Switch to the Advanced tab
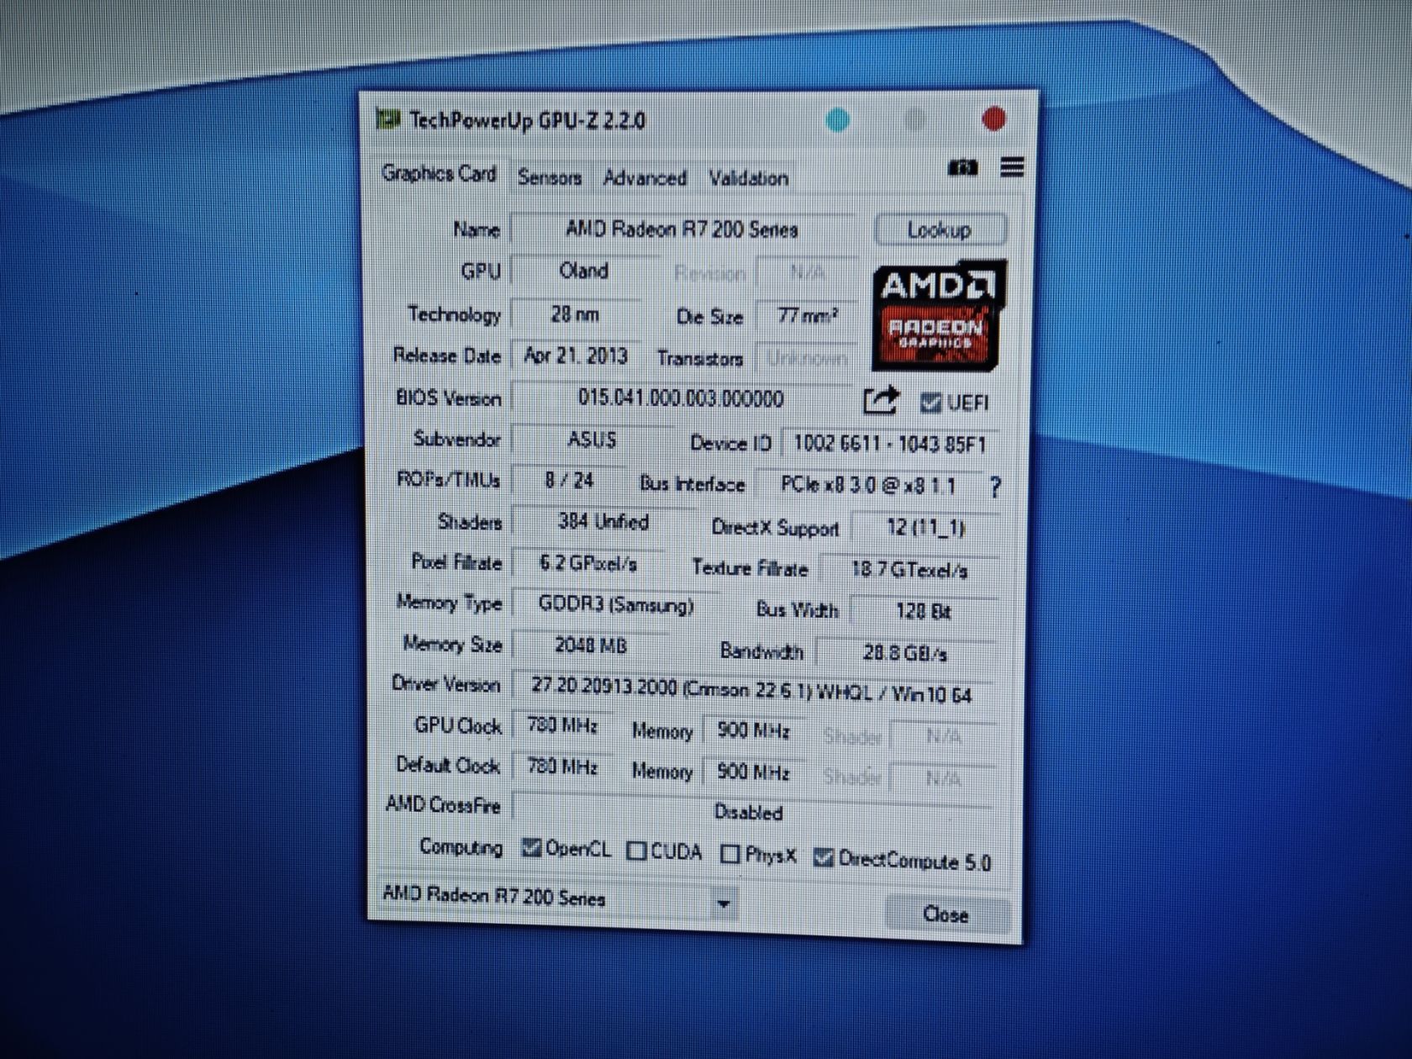This screenshot has height=1059, width=1412. click(645, 178)
